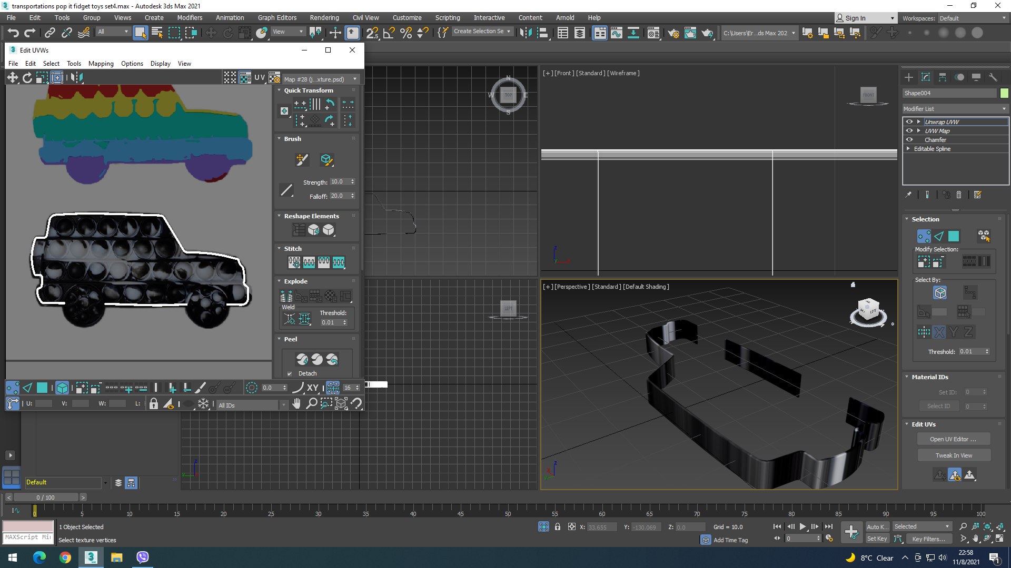
Task: Open the Mapping menu in Edit UVWs
Action: 101,63
